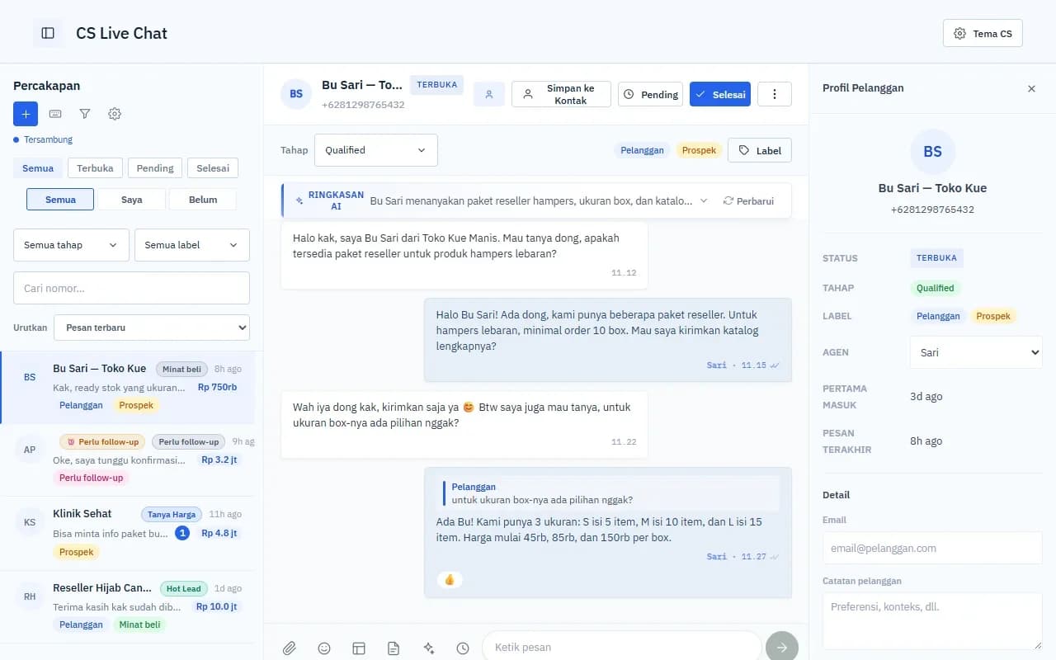Image resolution: width=1056 pixels, height=660 pixels.
Task: Focus the Catatan pelanggan textarea
Action: pos(932,621)
